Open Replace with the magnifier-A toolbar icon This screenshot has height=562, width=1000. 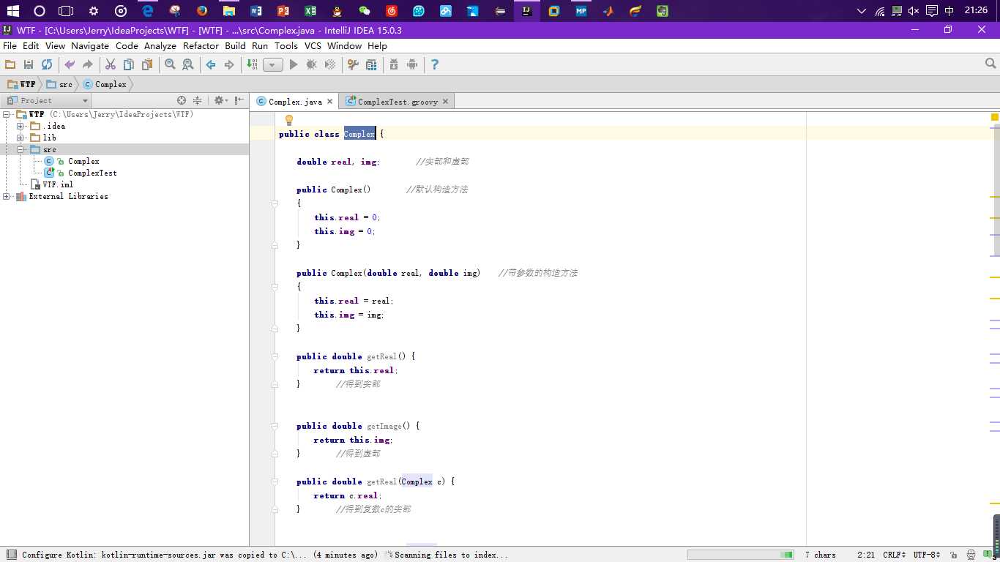pyautogui.click(x=188, y=64)
